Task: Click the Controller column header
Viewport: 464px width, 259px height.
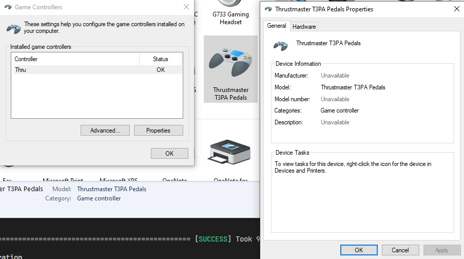Action: [x=76, y=59]
